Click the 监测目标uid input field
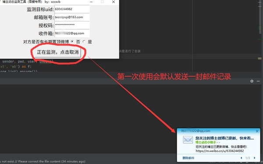This screenshot has height=164, width=263. (x=72, y=9)
